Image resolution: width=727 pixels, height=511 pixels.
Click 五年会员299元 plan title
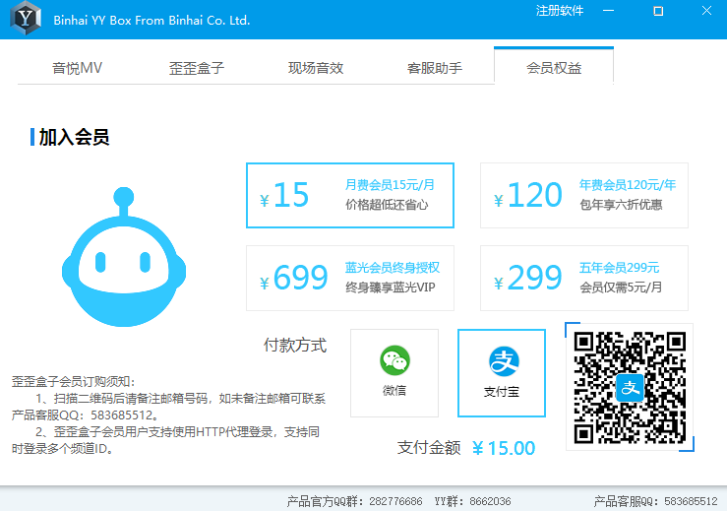tap(620, 268)
